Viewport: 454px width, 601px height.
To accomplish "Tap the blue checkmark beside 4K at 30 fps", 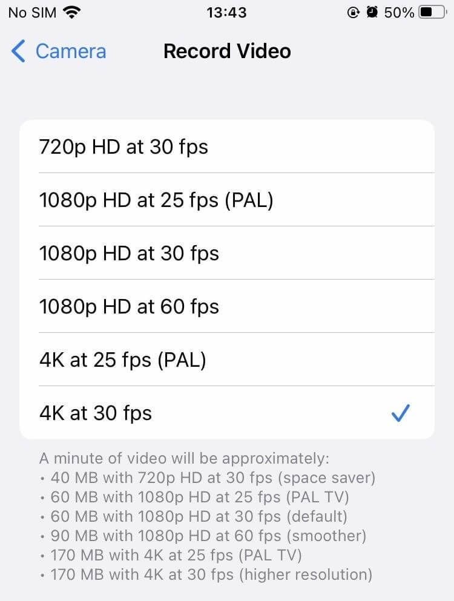I will pos(401,413).
